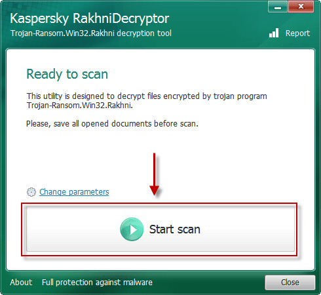Click the Ready to scan heading
Screen dimensions: 321x295
(x=67, y=74)
